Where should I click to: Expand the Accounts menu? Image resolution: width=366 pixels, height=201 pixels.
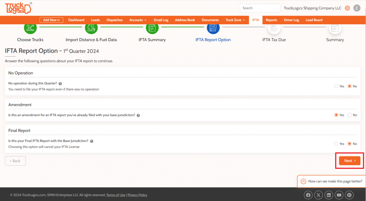tap(138, 20)
